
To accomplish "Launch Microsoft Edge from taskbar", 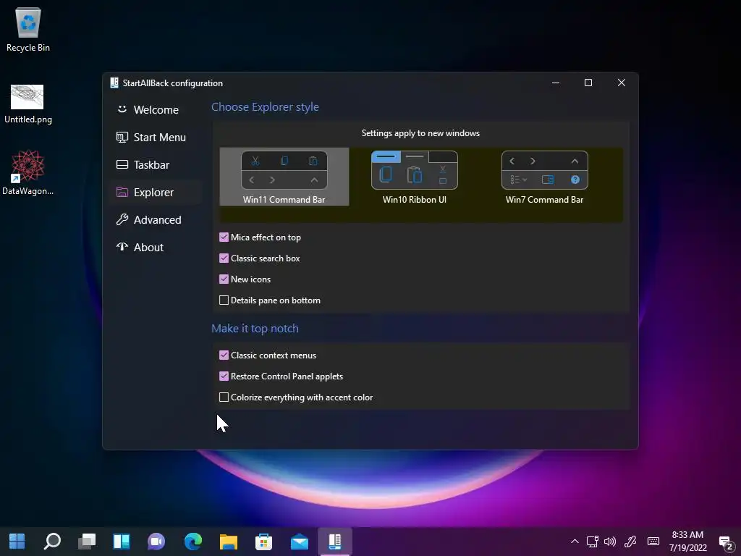I will pos(192,542).
